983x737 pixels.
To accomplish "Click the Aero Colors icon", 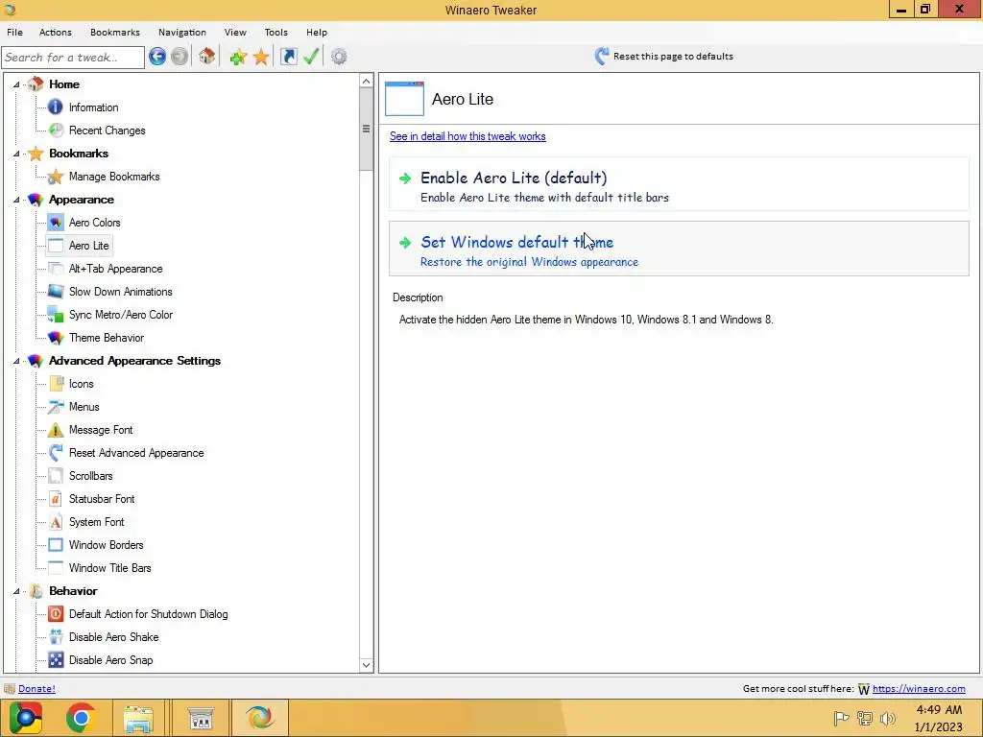I will [56, 223].
